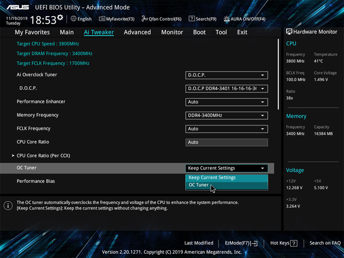Toggle AURA ON/OFF(F4) light icon
Viewport: 344px width, 258px height.
[226, 19]
